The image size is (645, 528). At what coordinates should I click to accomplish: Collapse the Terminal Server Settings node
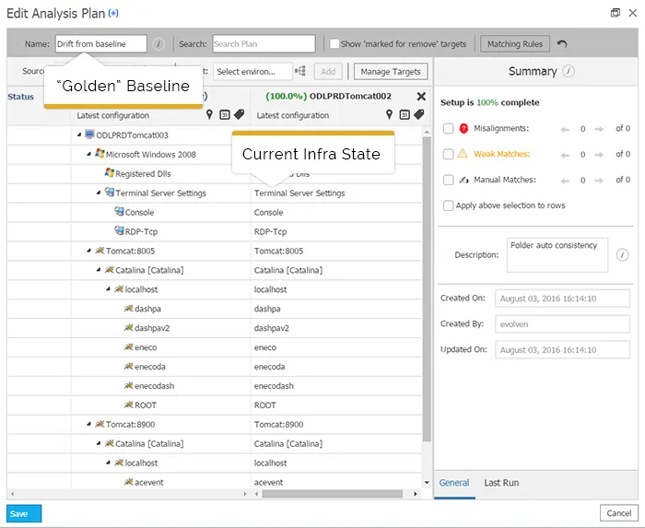click(x=98, y=194)
